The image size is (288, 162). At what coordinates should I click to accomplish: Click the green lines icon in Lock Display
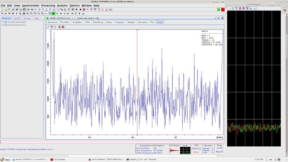point(233,8)
